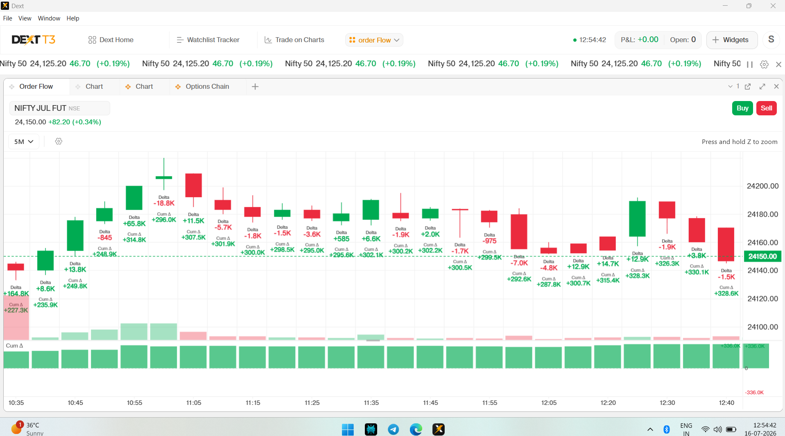
Task: Click the Delta +164.8K label
Action: [x=16, y=291]
